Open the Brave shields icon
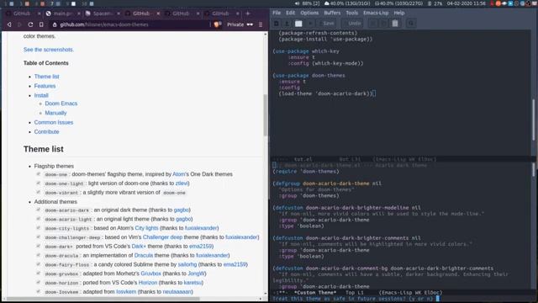Viewport: 538px width, 303px height. [217, 24]
